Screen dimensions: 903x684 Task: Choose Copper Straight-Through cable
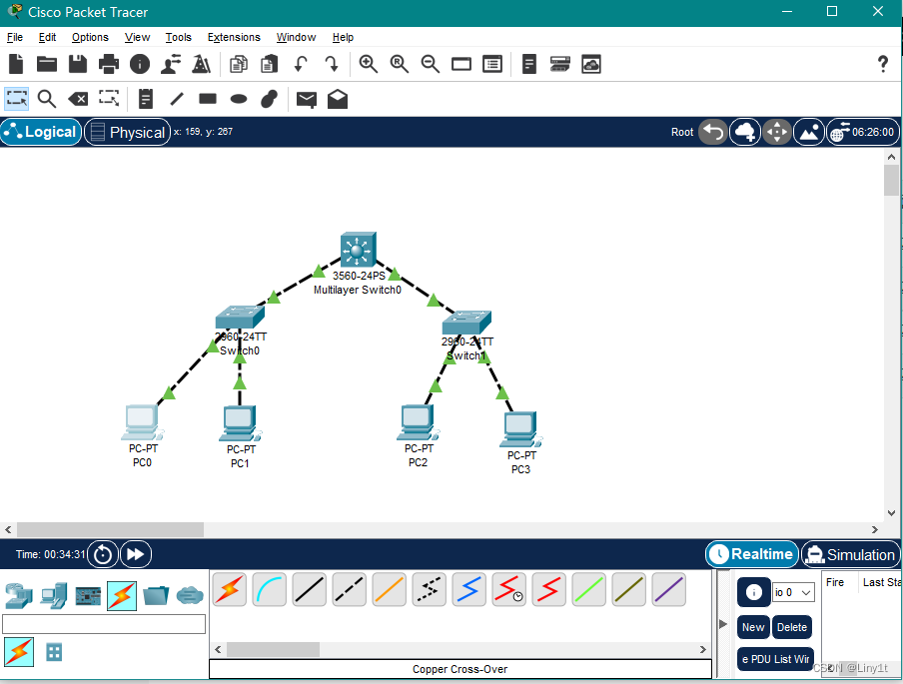(x=310, y=589)
